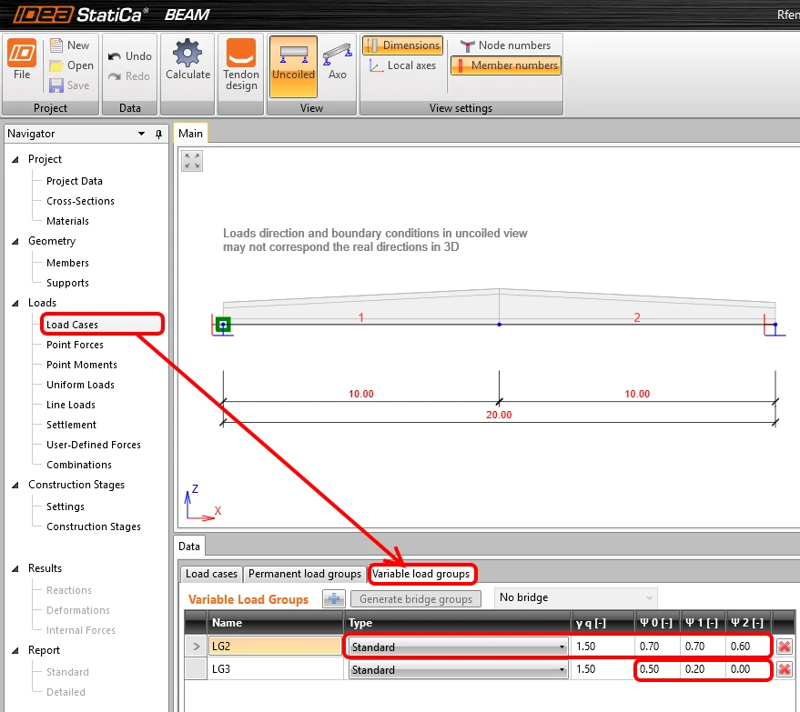800x712 pixels.
Task: Delete the LG2 load group row
Action: 785,647
